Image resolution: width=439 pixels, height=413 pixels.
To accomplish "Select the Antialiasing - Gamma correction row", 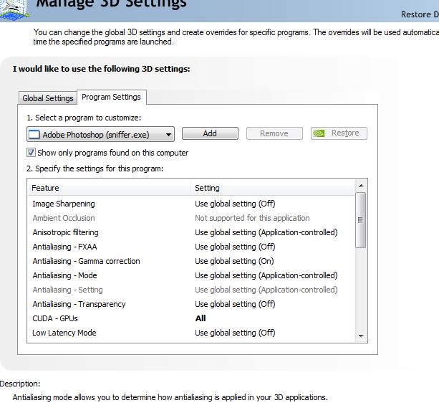I will tap(191, 261).
